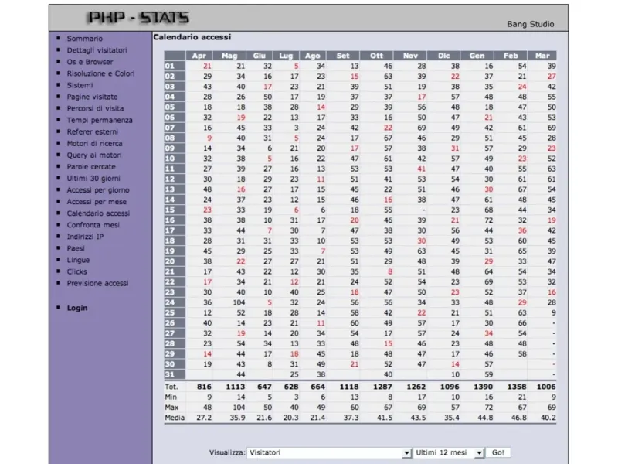Open the Paesi statistics
Image resolution: width=618 pixels, height=464 pixels.
(x=76, y=248)
